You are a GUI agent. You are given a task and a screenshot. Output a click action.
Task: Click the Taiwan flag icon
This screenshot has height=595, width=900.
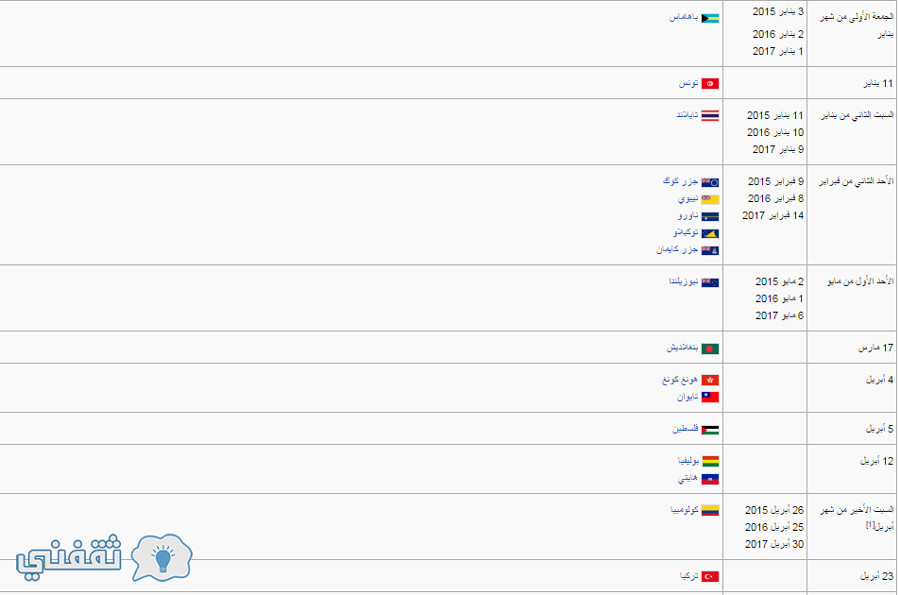click(x=710, y=397)
